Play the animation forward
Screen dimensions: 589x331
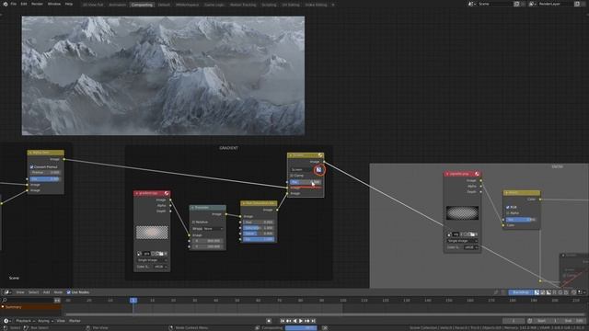tap(301, 321)
